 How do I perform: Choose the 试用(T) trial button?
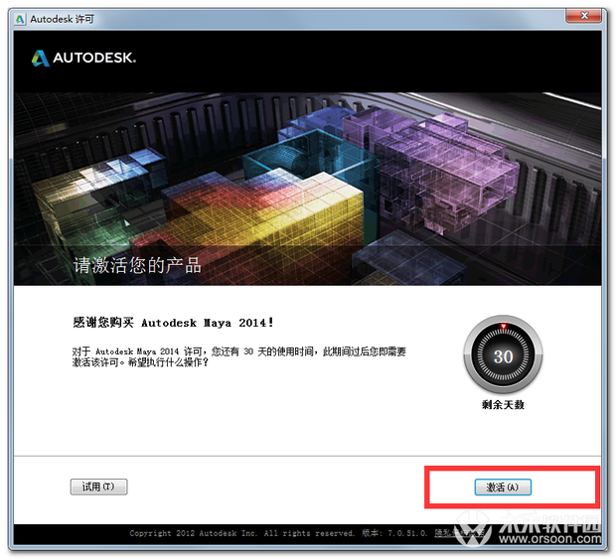(98, 487)
